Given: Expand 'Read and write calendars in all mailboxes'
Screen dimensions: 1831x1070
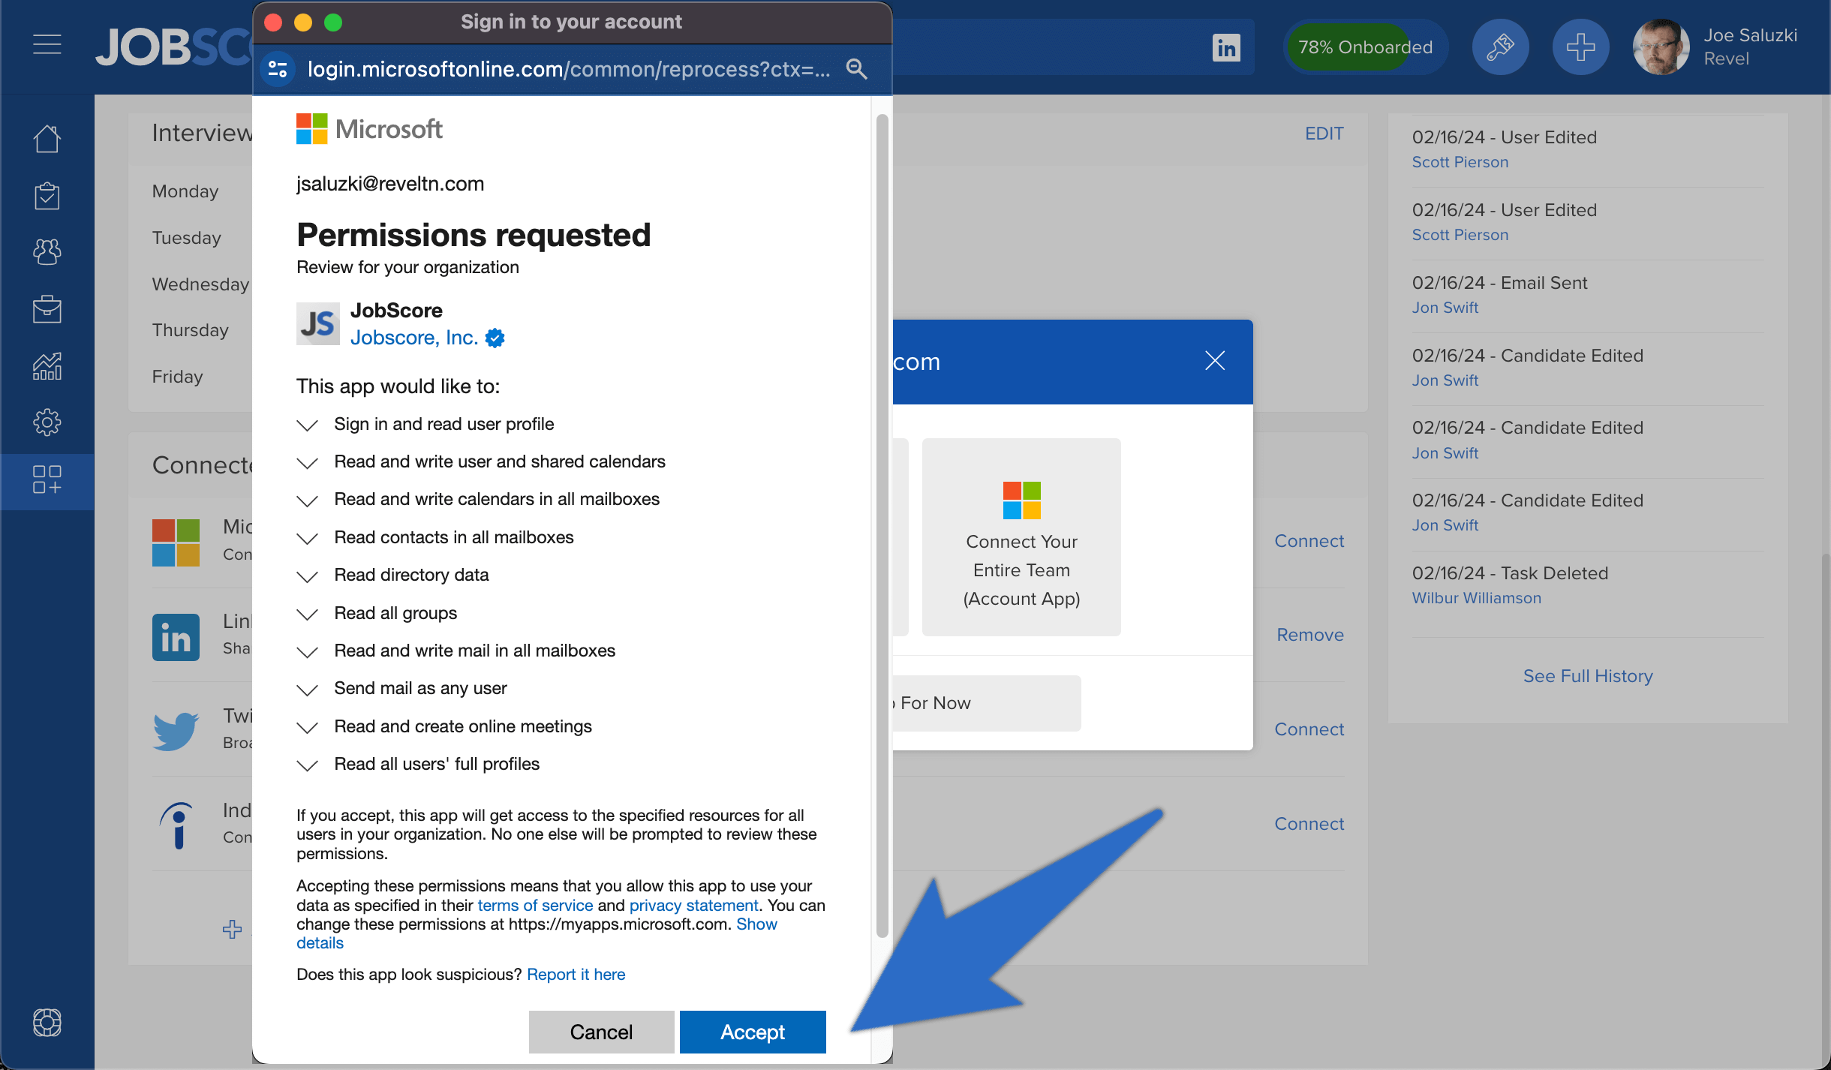Looking at the screenshot, I should tap(307, 500).
